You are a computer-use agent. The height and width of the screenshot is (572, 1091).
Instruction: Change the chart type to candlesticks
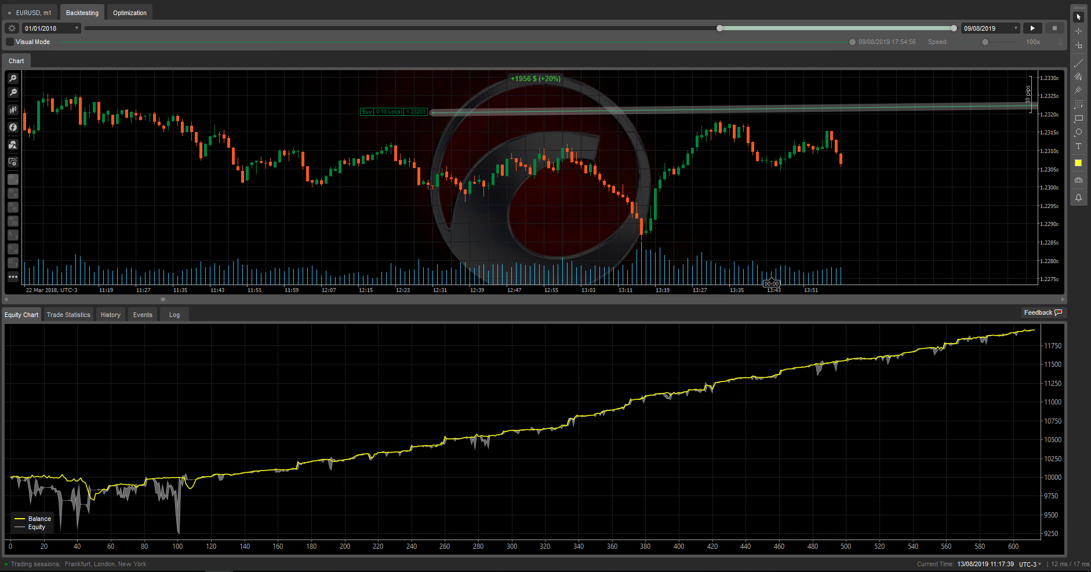[13, 110]
